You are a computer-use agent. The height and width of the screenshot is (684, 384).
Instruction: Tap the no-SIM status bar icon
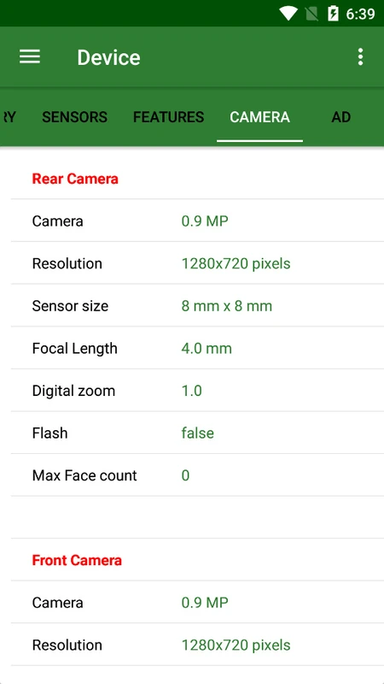[311, 14]
